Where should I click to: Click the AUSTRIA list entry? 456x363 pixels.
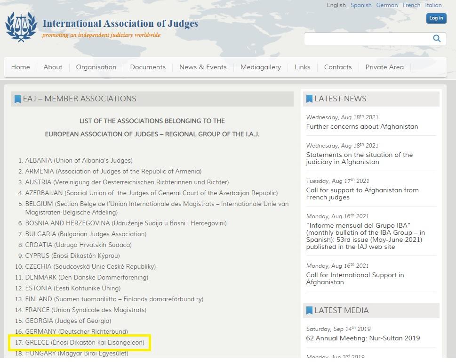tap(127, 182)
